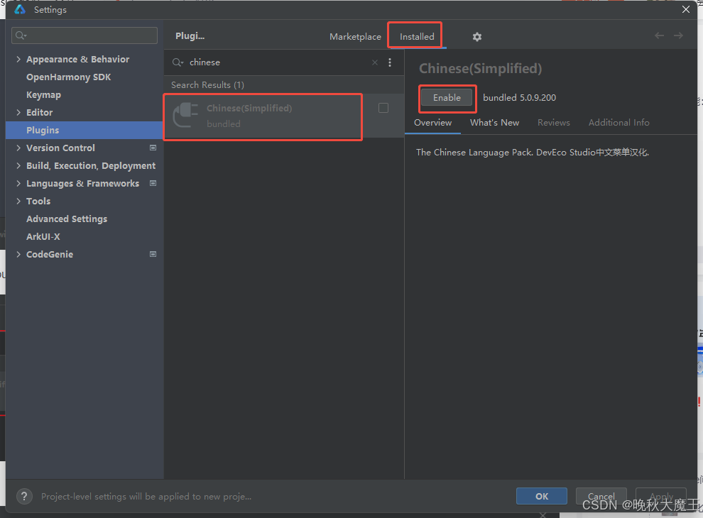Click the 'Search Results (1)' header
Image resolution: width=703 pixels, height=518 pixels.
click(207, 84)
